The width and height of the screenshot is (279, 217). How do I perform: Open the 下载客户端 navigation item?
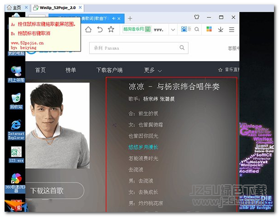coord(110,70)
